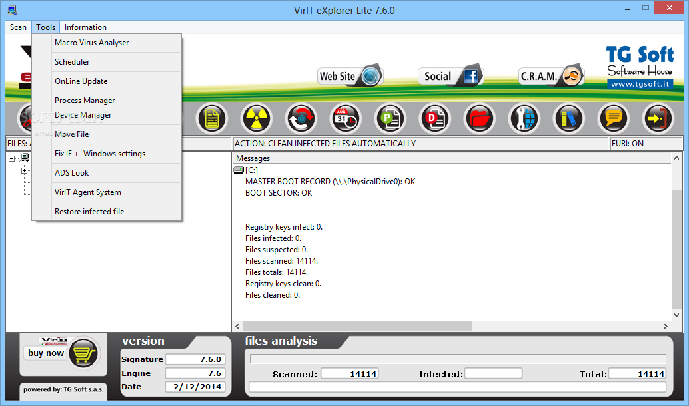Screen dimensions: 689x406
Task: Click the C.R.A.M. button
Action: tap(551, 76)
